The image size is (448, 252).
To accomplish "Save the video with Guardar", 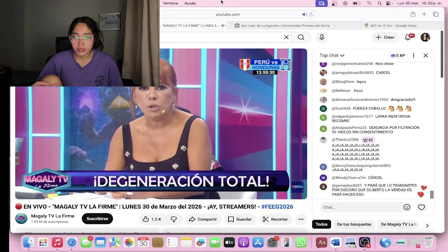I will (x=240, y=219).
